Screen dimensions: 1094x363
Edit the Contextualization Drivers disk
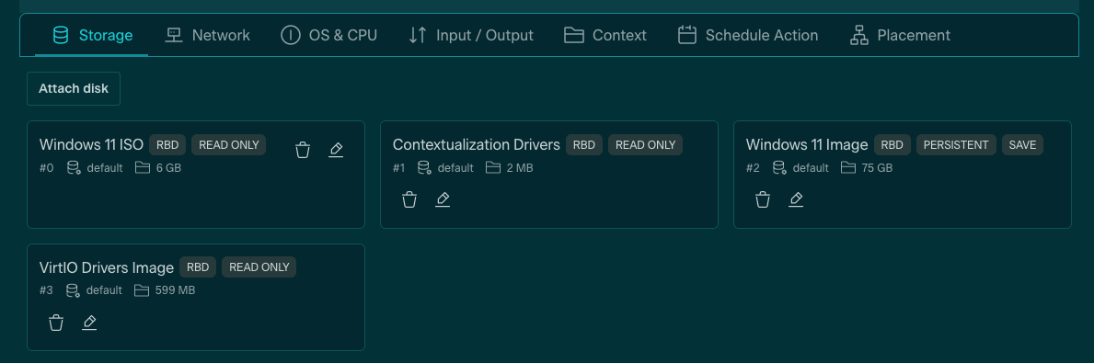443,200
